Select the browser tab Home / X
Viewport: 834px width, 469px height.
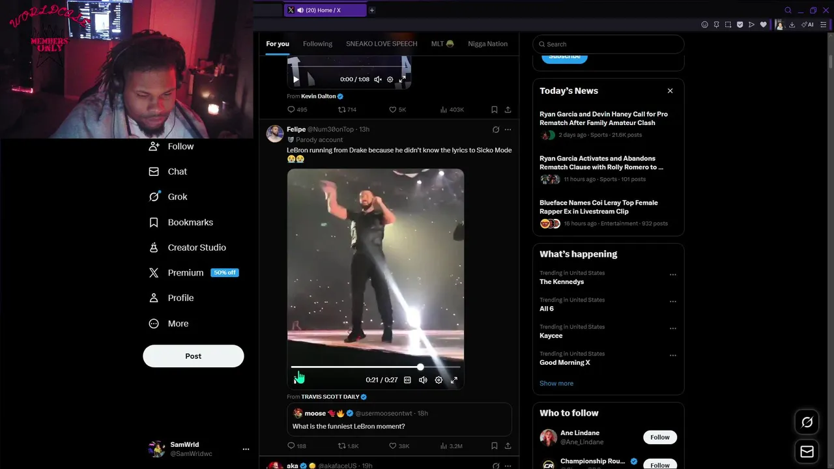325,10
